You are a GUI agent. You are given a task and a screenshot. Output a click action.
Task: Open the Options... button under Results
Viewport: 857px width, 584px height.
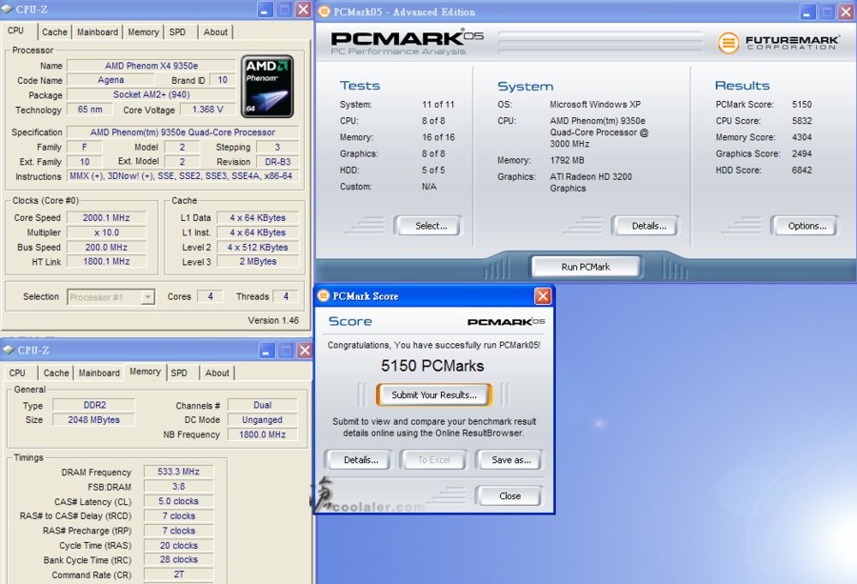coord(807,226)
